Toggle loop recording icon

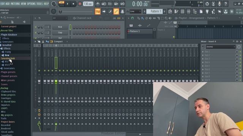tap(122, 4)
